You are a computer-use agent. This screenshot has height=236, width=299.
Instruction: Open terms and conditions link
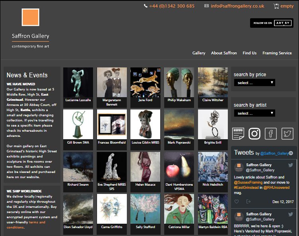coord(26,225)
